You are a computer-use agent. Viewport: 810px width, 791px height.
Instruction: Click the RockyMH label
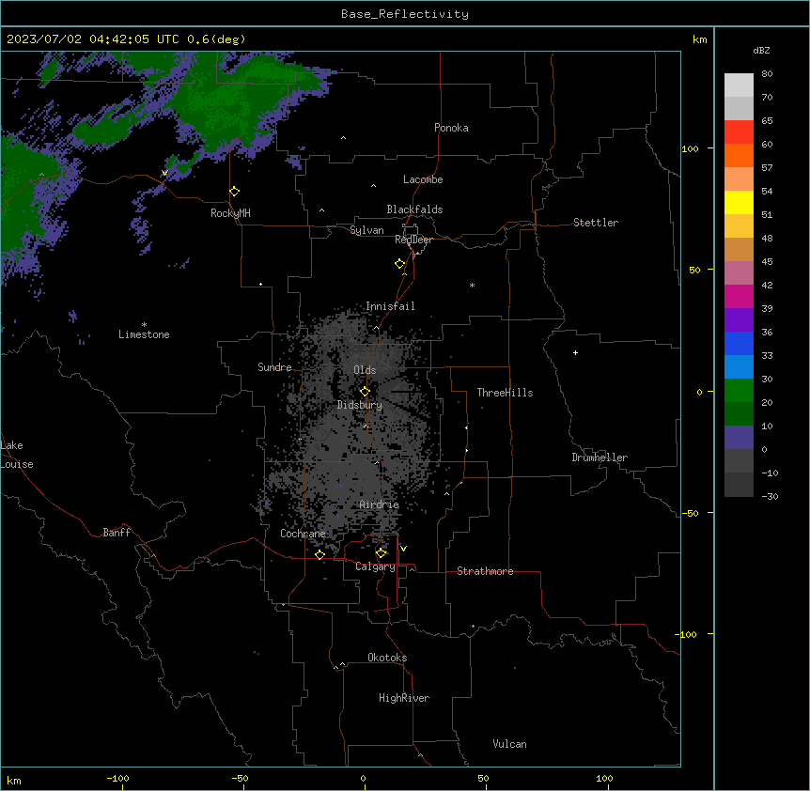[230, 213]
